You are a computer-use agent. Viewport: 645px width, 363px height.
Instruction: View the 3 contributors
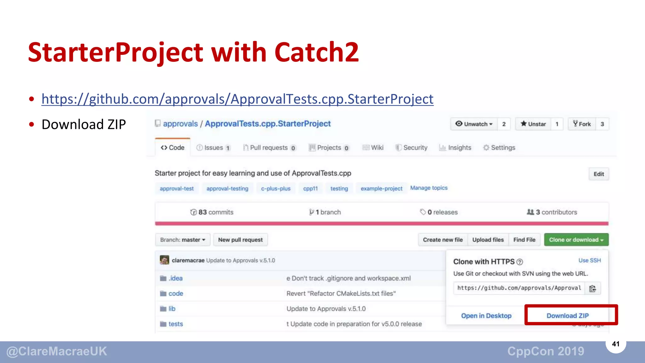click(552, 212)
